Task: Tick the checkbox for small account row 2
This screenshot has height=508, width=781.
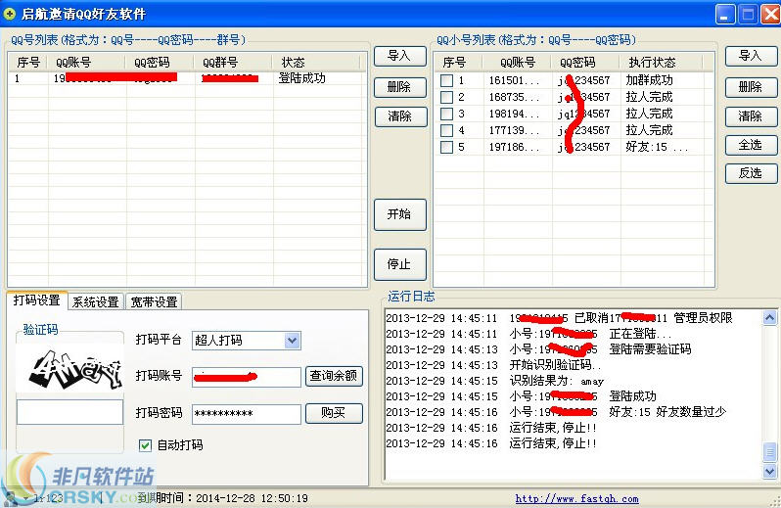Action: [x=447, y=97]
